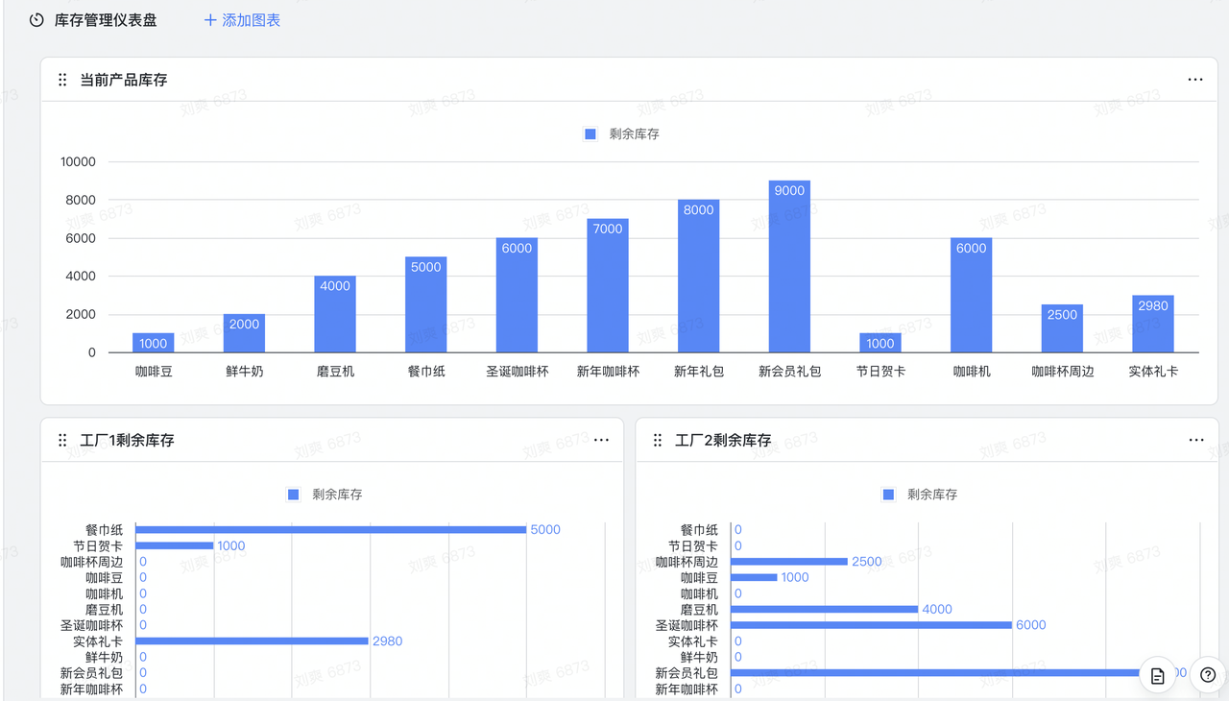Open more options for 当前产品库存 chart
Screen dimensions: 1229x701
pyautogui.click(x=1194, y=80)
